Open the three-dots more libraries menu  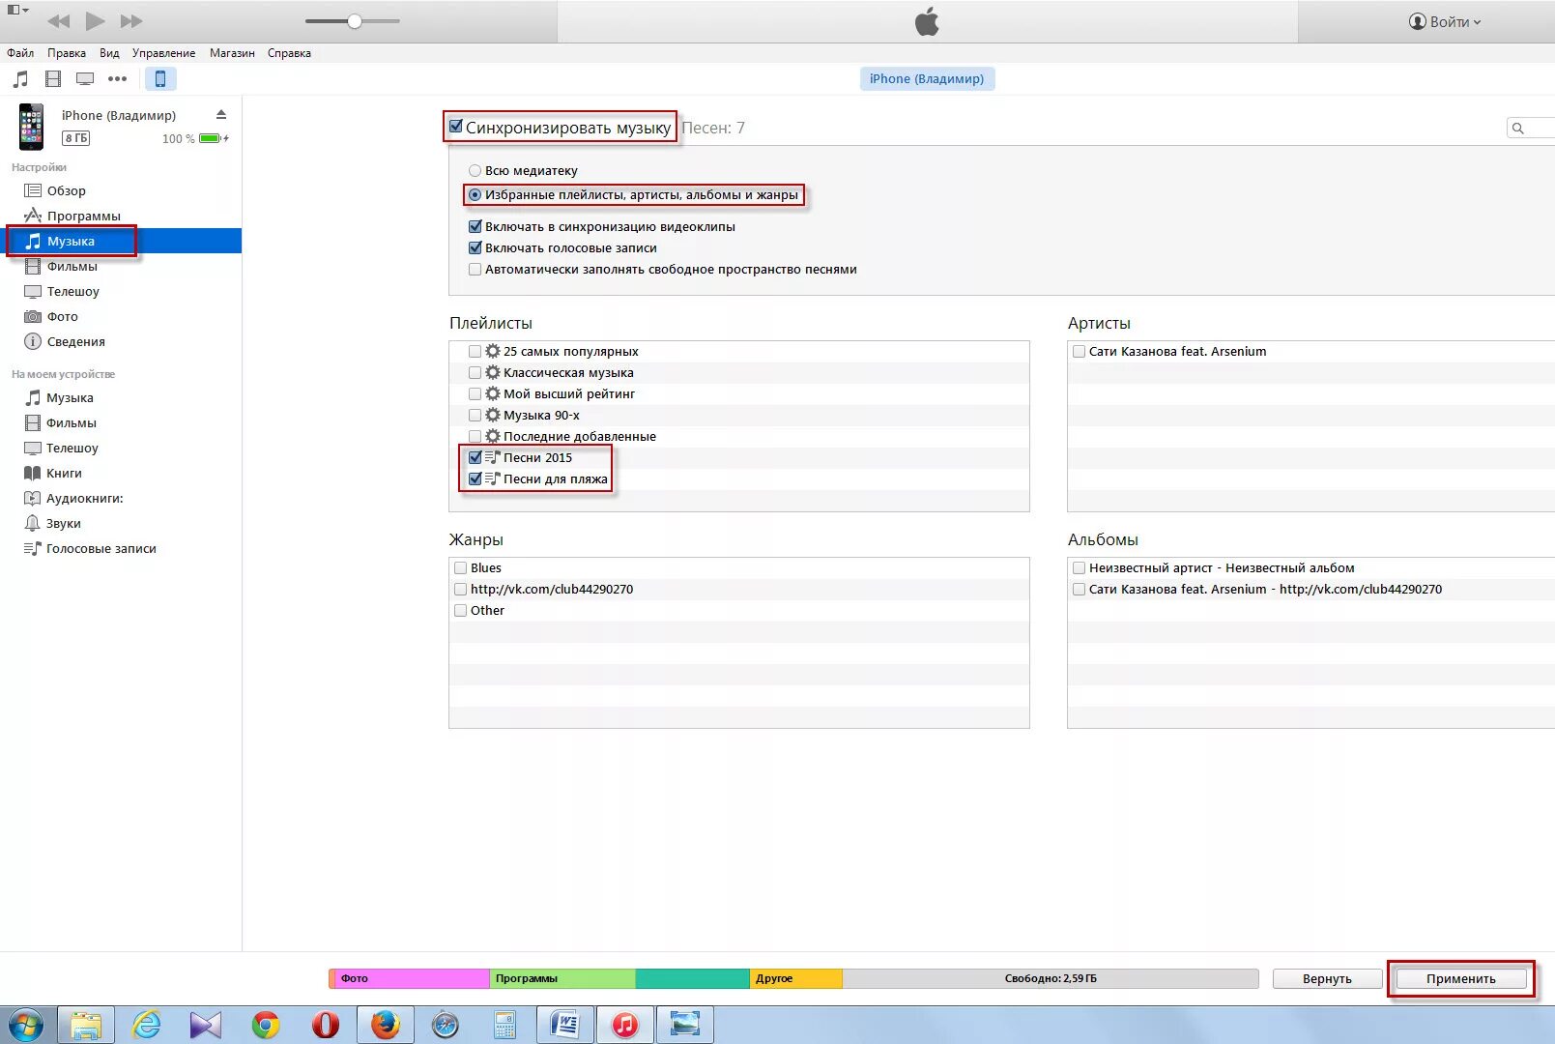pyautogui.click(x=118, y=79)
